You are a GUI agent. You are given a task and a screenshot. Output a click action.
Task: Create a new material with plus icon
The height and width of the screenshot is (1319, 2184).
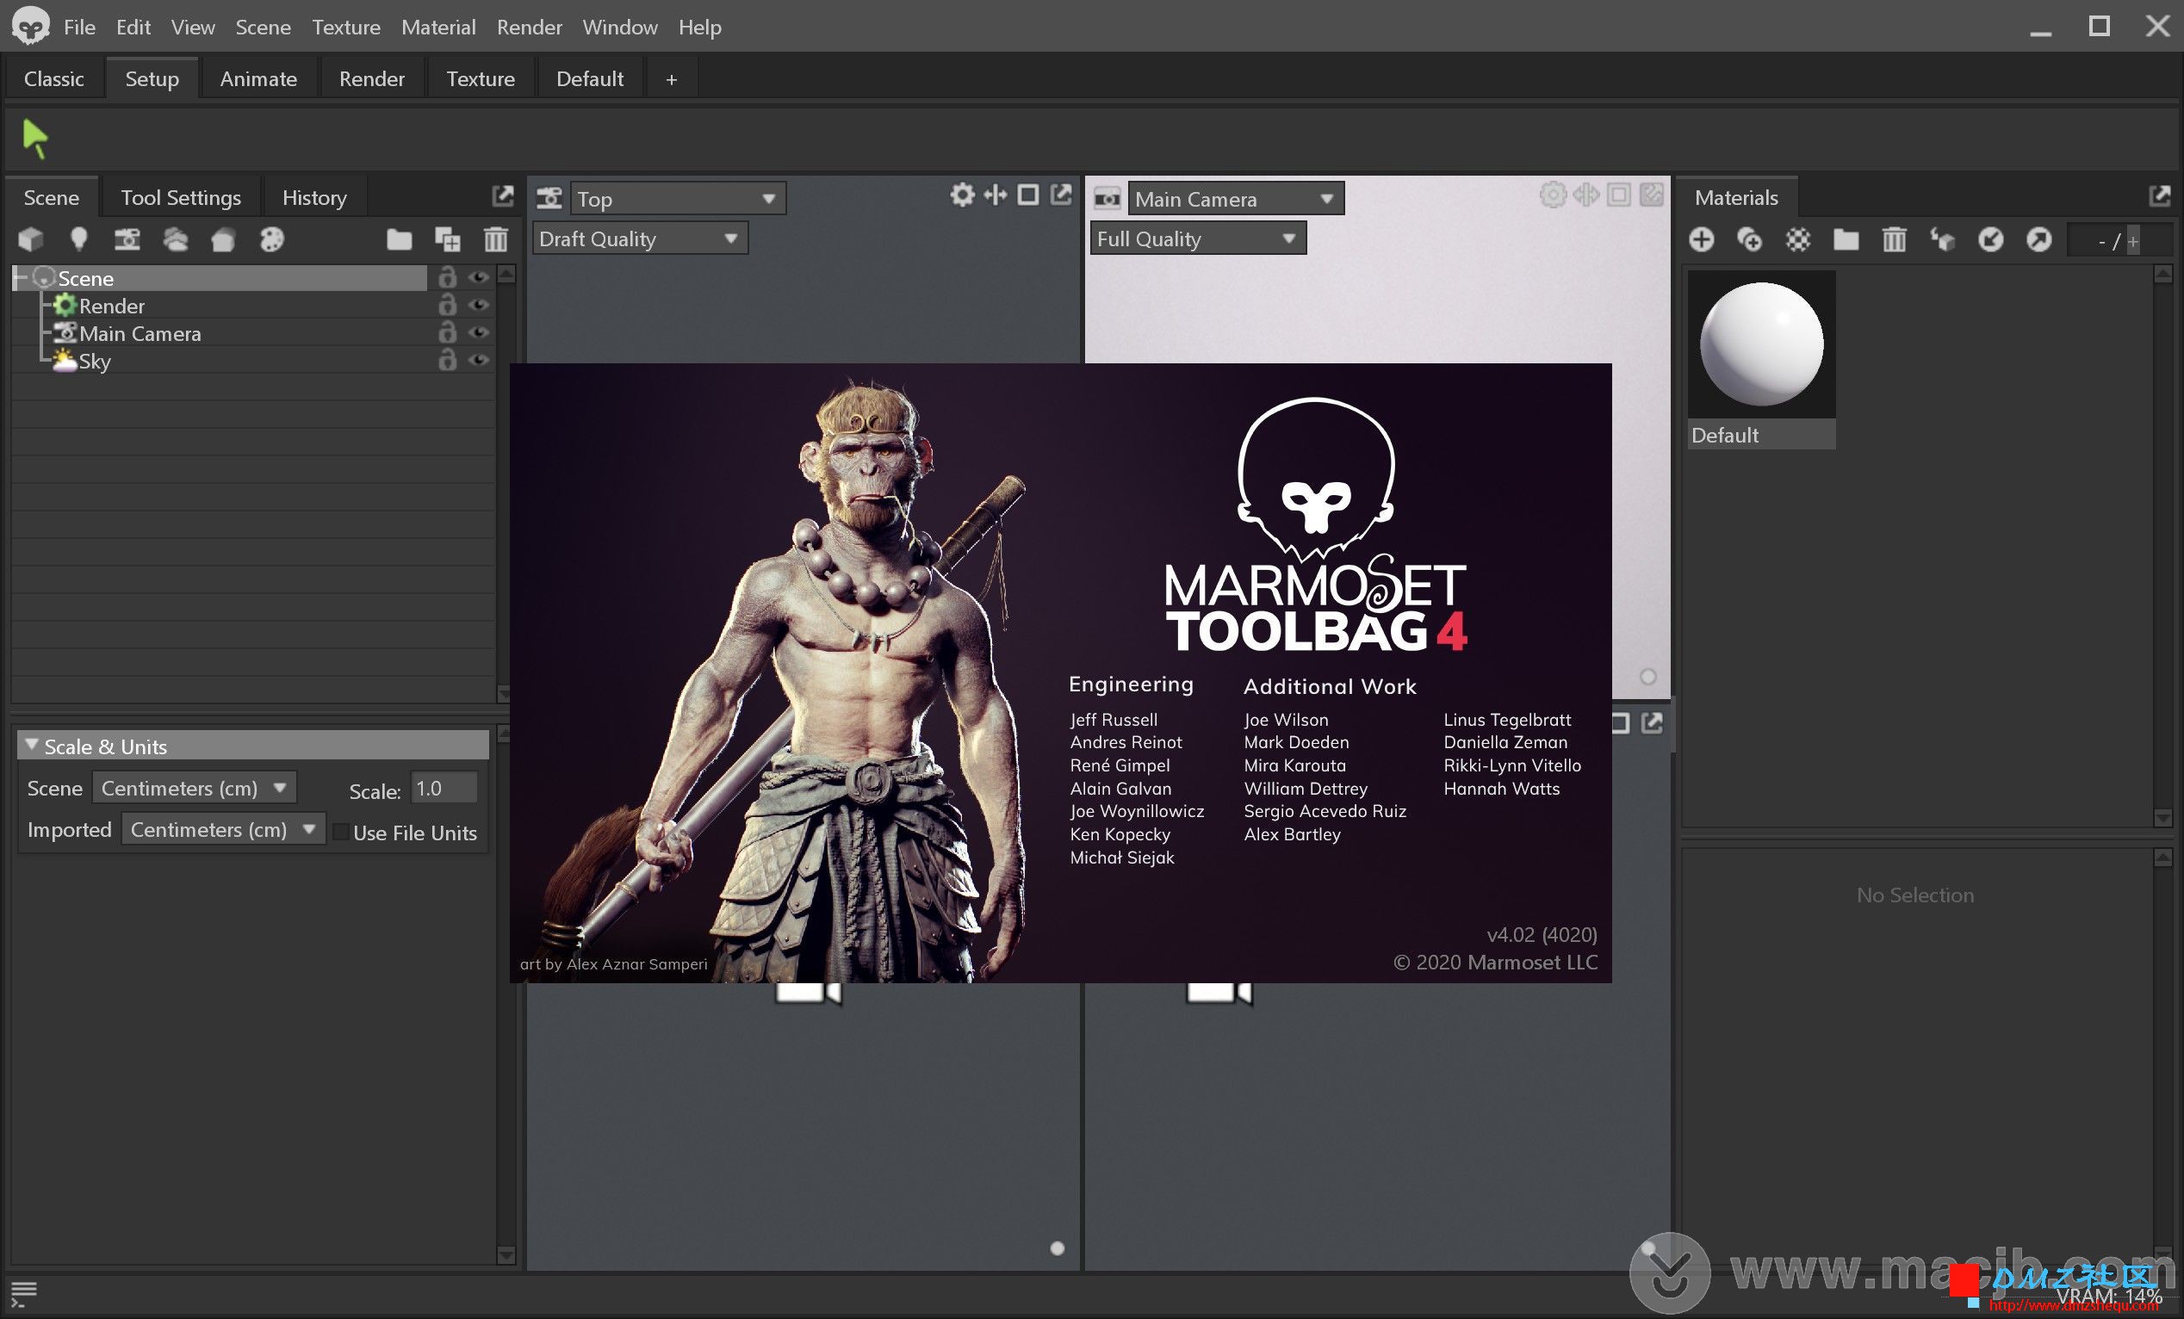[1701, 239]
